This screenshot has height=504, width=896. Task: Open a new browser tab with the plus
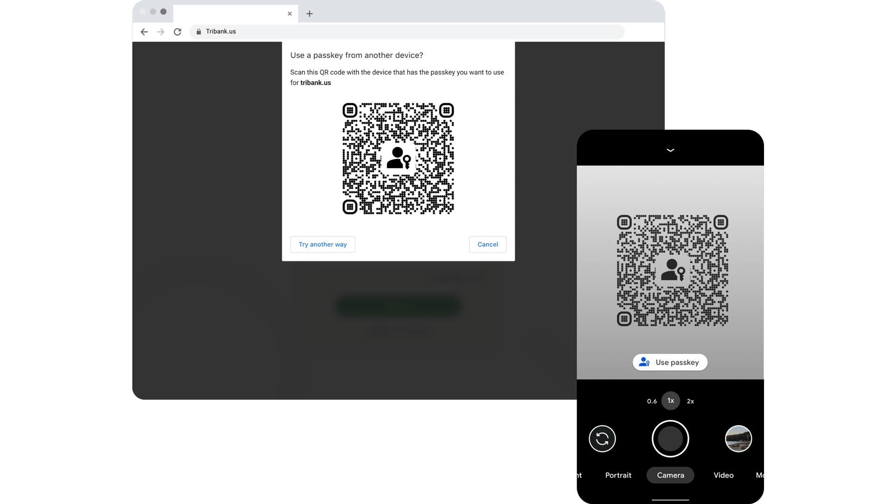(309, 14)
